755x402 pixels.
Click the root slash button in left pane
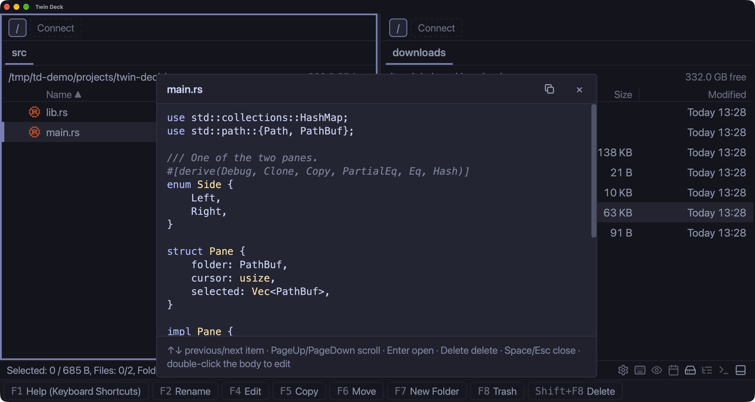point(17,28)
